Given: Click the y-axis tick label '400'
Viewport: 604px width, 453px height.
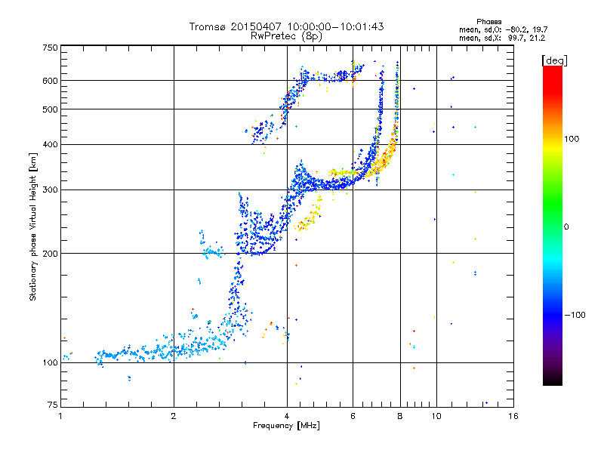Looking at the screenshot, I should click(x=51, y=144).
